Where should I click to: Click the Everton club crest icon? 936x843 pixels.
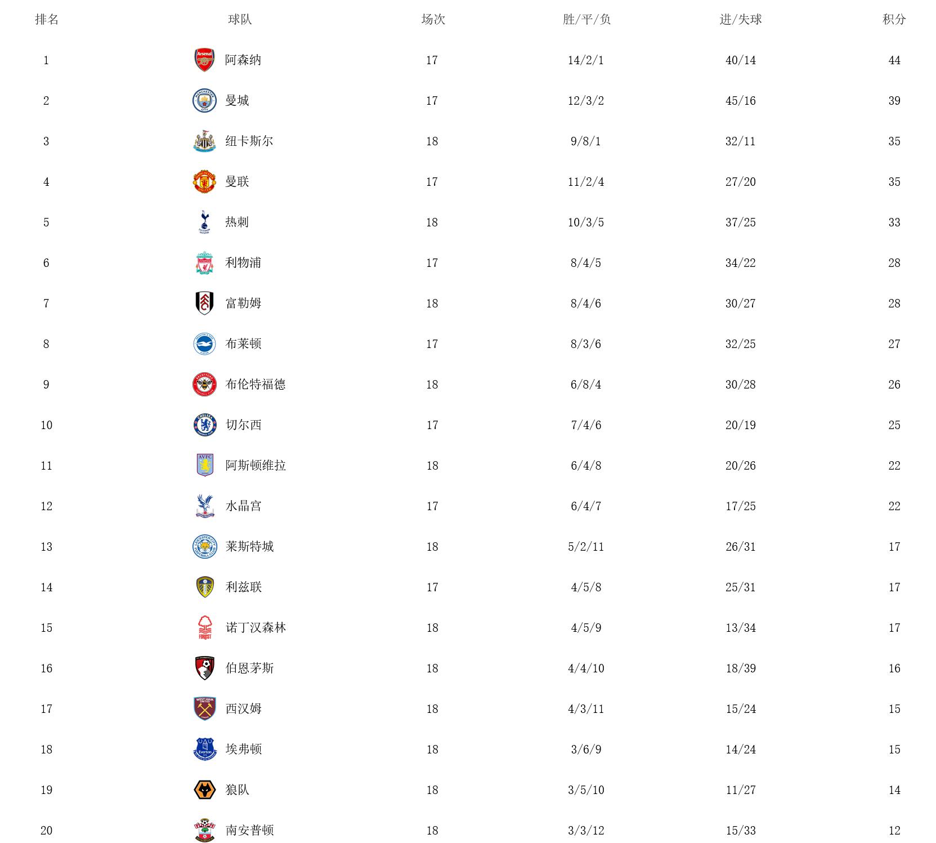(204, 750)
